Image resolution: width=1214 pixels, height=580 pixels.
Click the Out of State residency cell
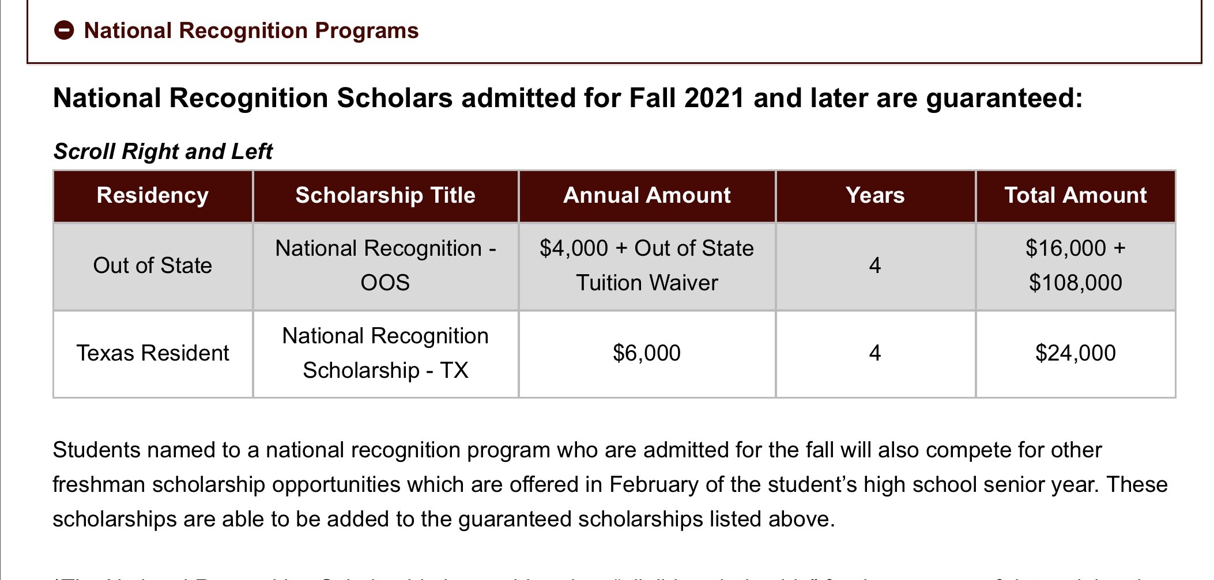pos(153,266)
